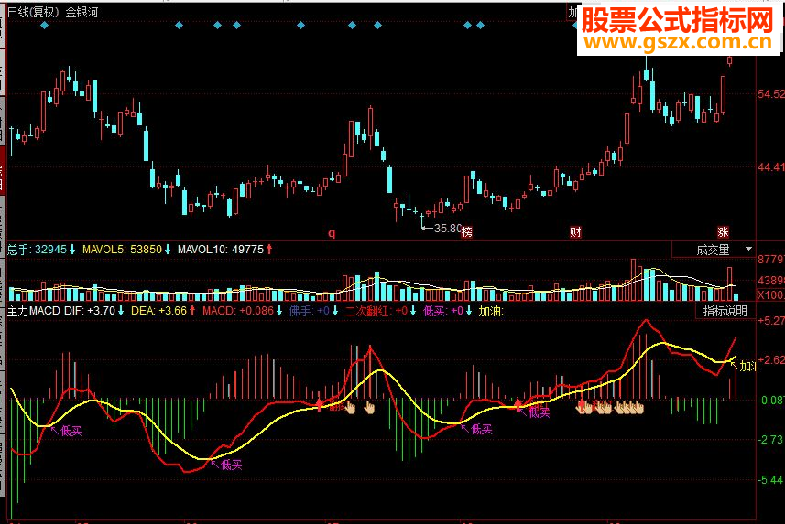Click the 35.80 low price label
The width and height of the screenshot is (785, 524).
pyautogui.click(x=448, y=229)
